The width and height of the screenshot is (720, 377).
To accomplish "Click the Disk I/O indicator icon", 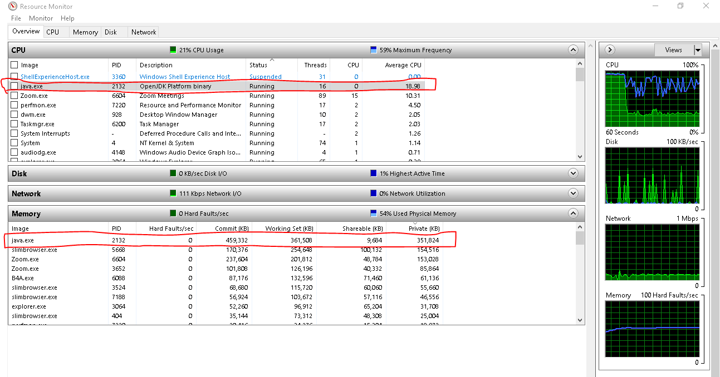I will pos(173,173).
